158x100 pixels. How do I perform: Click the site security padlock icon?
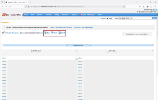[x=29, y=7]
